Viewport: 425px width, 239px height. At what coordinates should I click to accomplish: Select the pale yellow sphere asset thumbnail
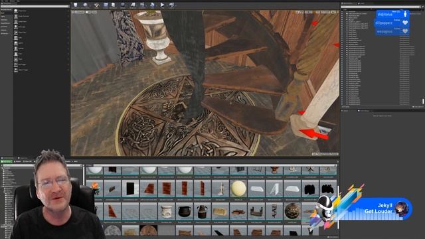pyautogui.click(x=238, y=189)
